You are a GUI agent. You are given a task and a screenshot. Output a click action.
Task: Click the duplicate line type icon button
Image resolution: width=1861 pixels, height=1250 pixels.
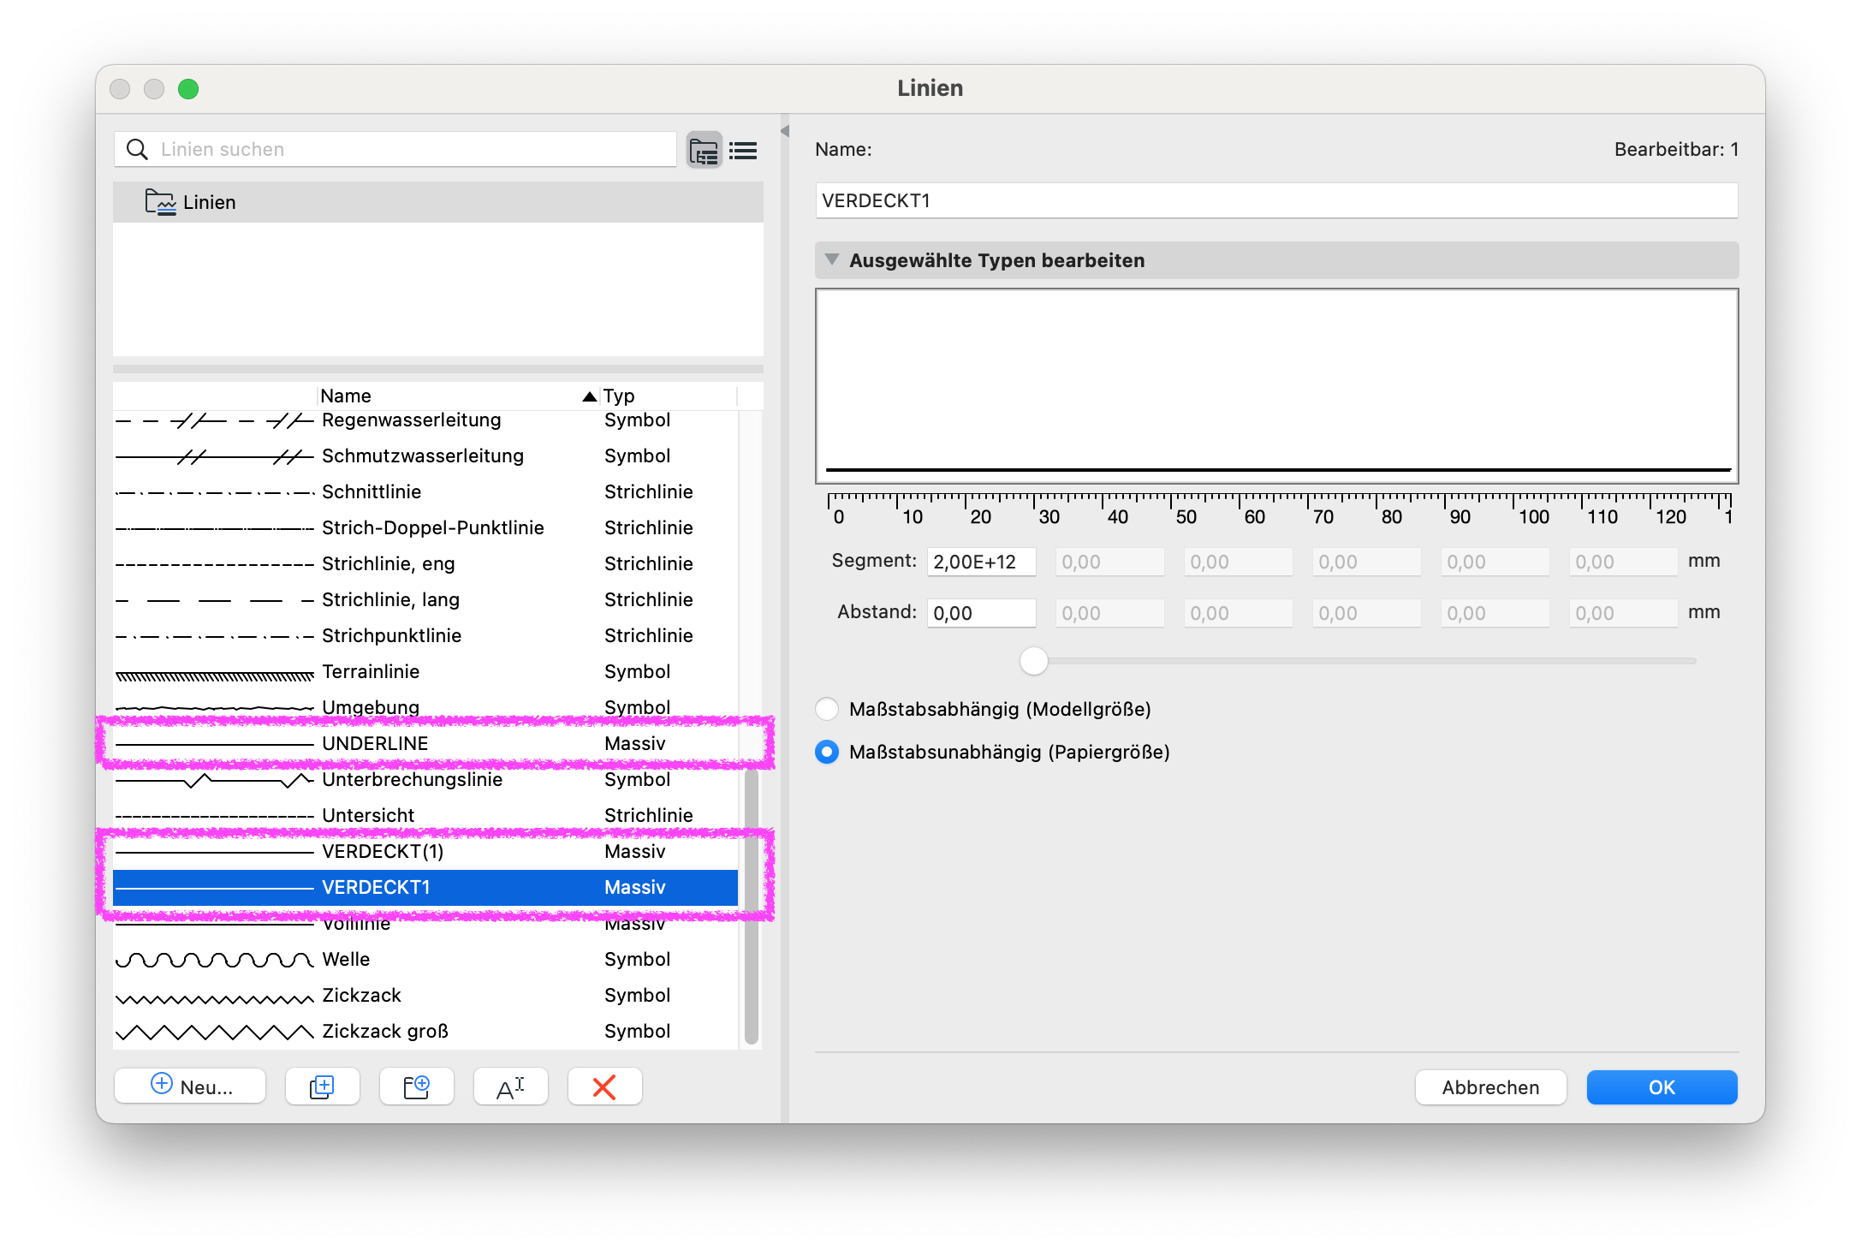click(x=322, y=1086)
